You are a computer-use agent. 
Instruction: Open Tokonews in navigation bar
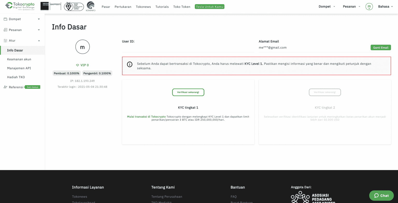tap(143, 7)
